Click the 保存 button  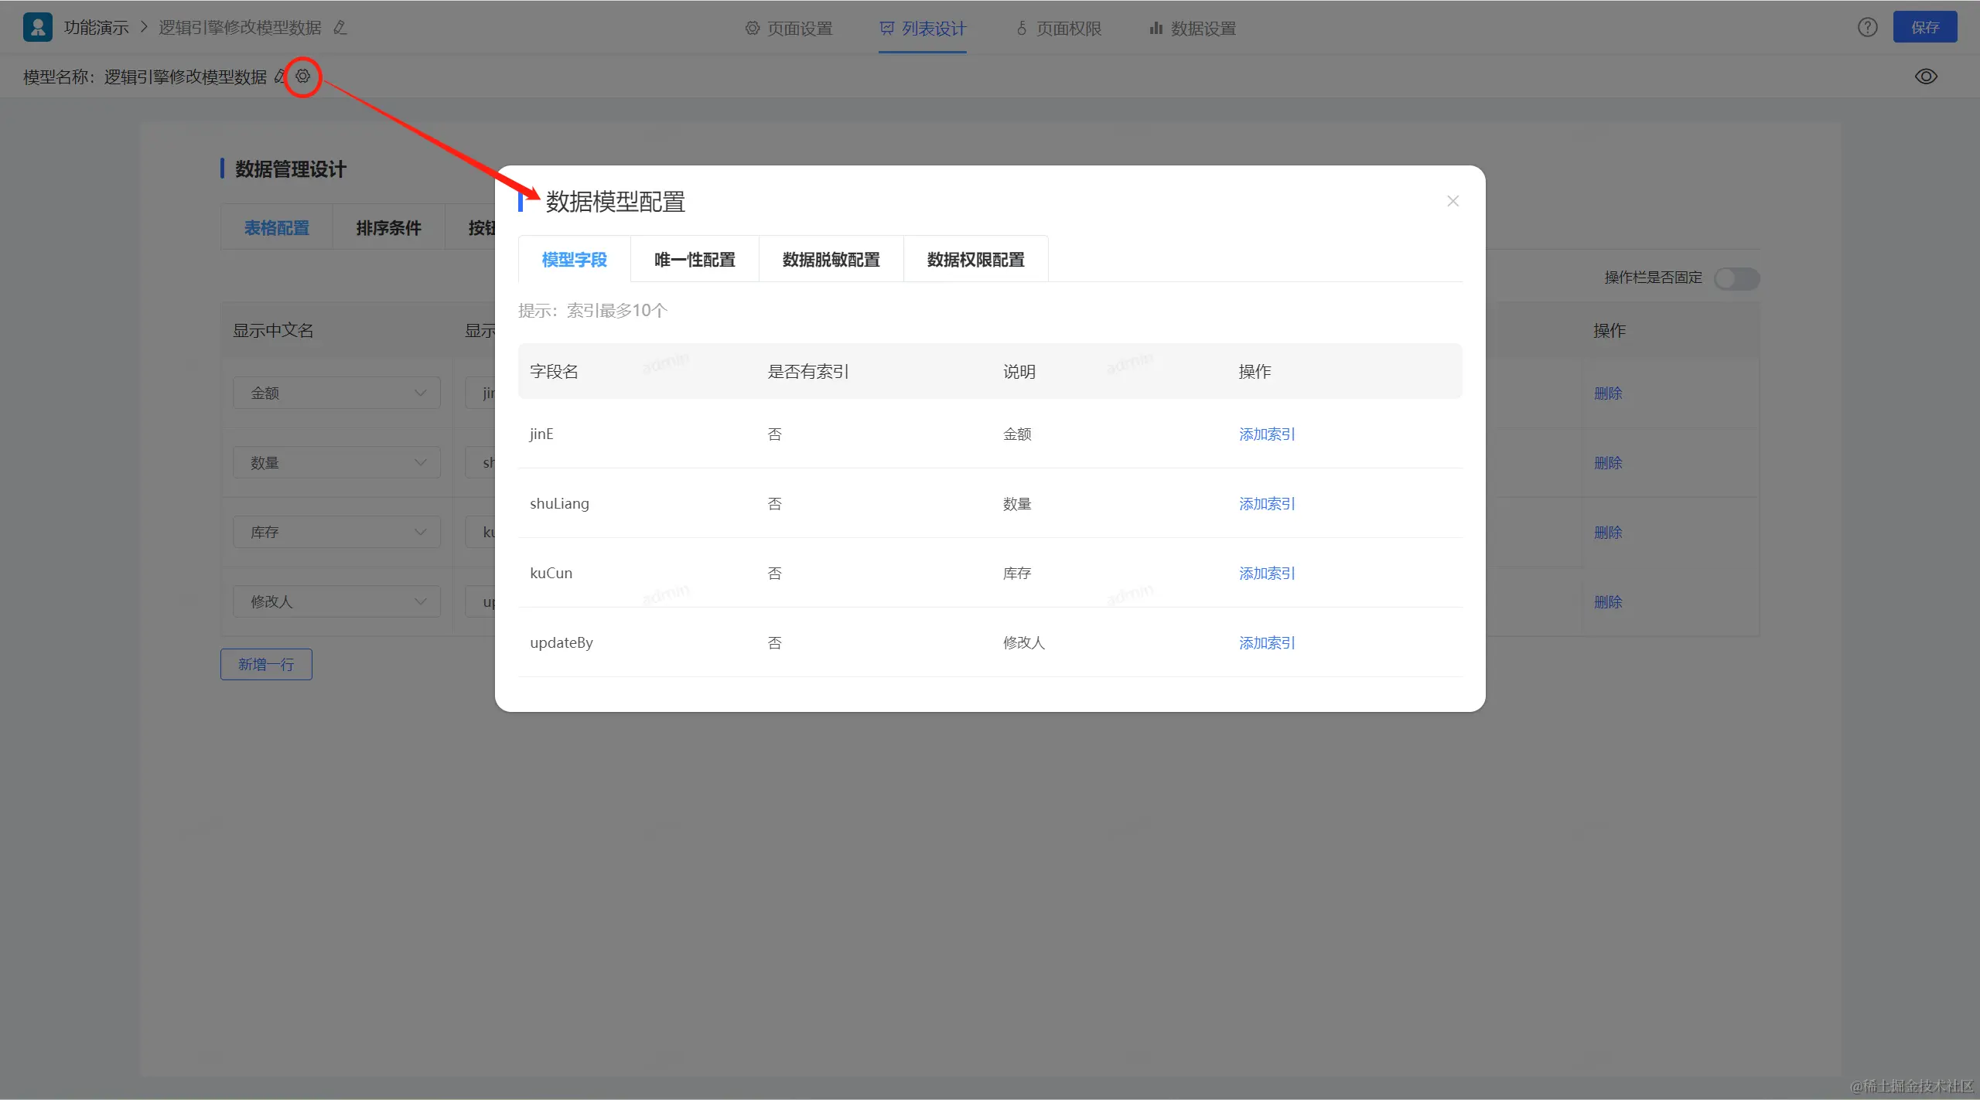[1924, 28]
